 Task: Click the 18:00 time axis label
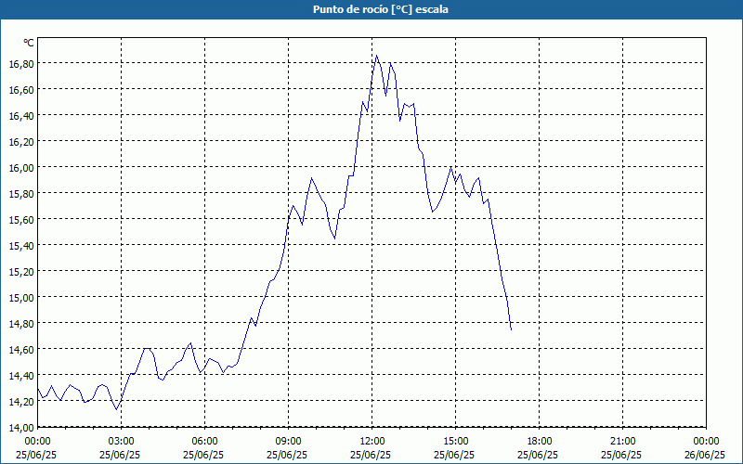[540, 442]
